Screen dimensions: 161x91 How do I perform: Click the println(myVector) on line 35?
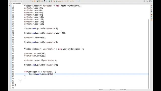pyautogui.click(x=41, y=65)
